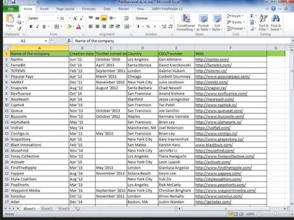
Task: Open the famebit.com hyperlink
Action: tap(213, 65)
